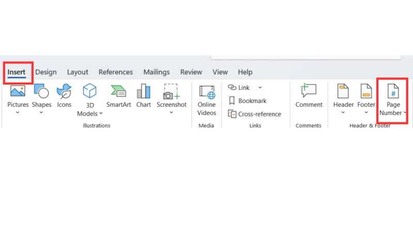Image resolution: width=413 pixels, height=232 pixels.
Task: Click the Shapes icon
Action: click(x=41, y=91)
